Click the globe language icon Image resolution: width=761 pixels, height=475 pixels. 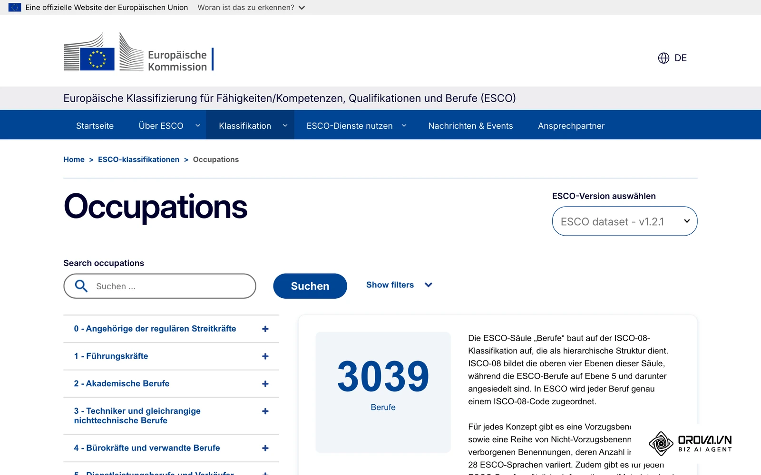663,58
